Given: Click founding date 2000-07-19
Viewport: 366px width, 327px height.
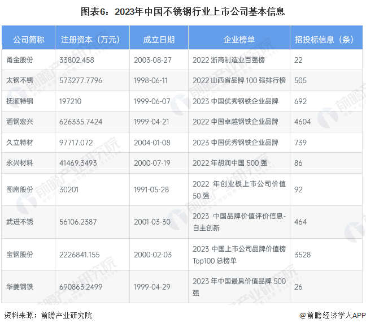Looking at the screenshot, I should click(x=152, y=163).
